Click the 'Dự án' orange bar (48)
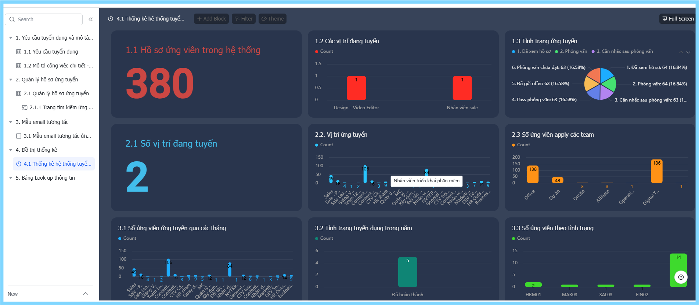699x305 pixels. click(x=557, y=180)
